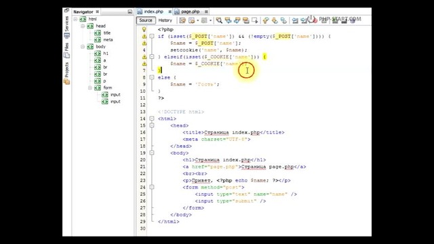434x244 pixels.
Task: Jump to Next Bookmark icon
Action: 275,20
